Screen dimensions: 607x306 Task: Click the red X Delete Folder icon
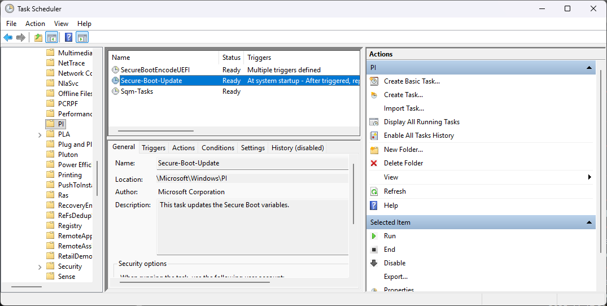[374, 163]
